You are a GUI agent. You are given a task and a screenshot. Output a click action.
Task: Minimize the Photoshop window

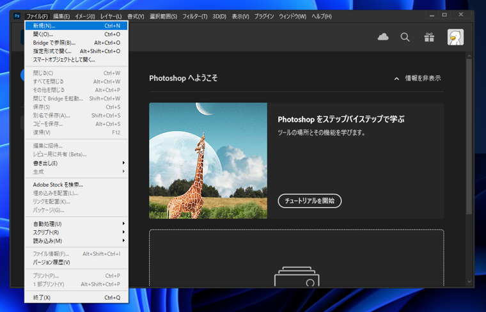tap(432, 15)
